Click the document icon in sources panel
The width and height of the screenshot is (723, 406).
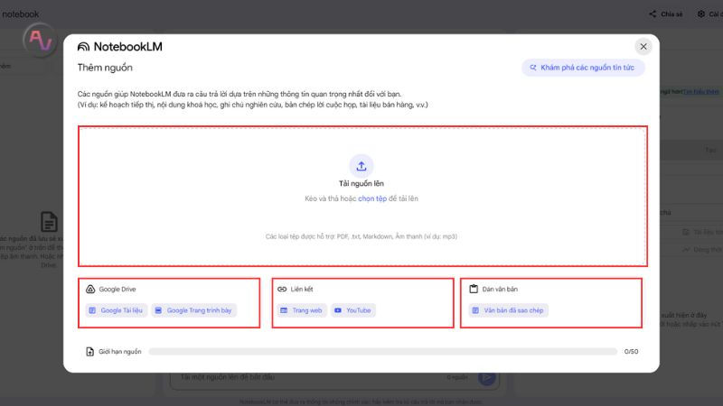(49, 222)
